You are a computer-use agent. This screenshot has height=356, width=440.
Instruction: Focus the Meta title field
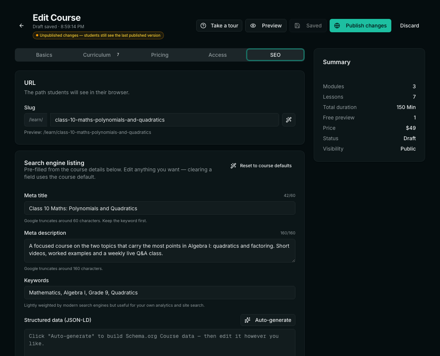point(160,208)
